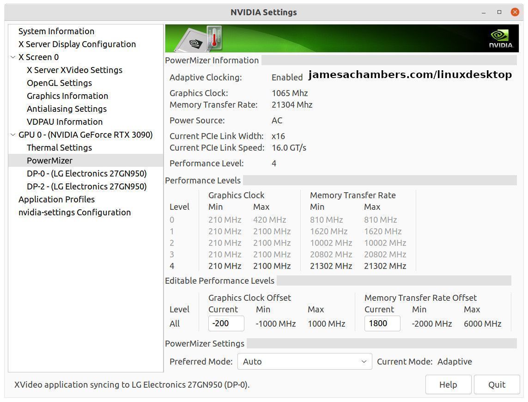Collapse the GPU 0 RTX 3090 section

12,134
